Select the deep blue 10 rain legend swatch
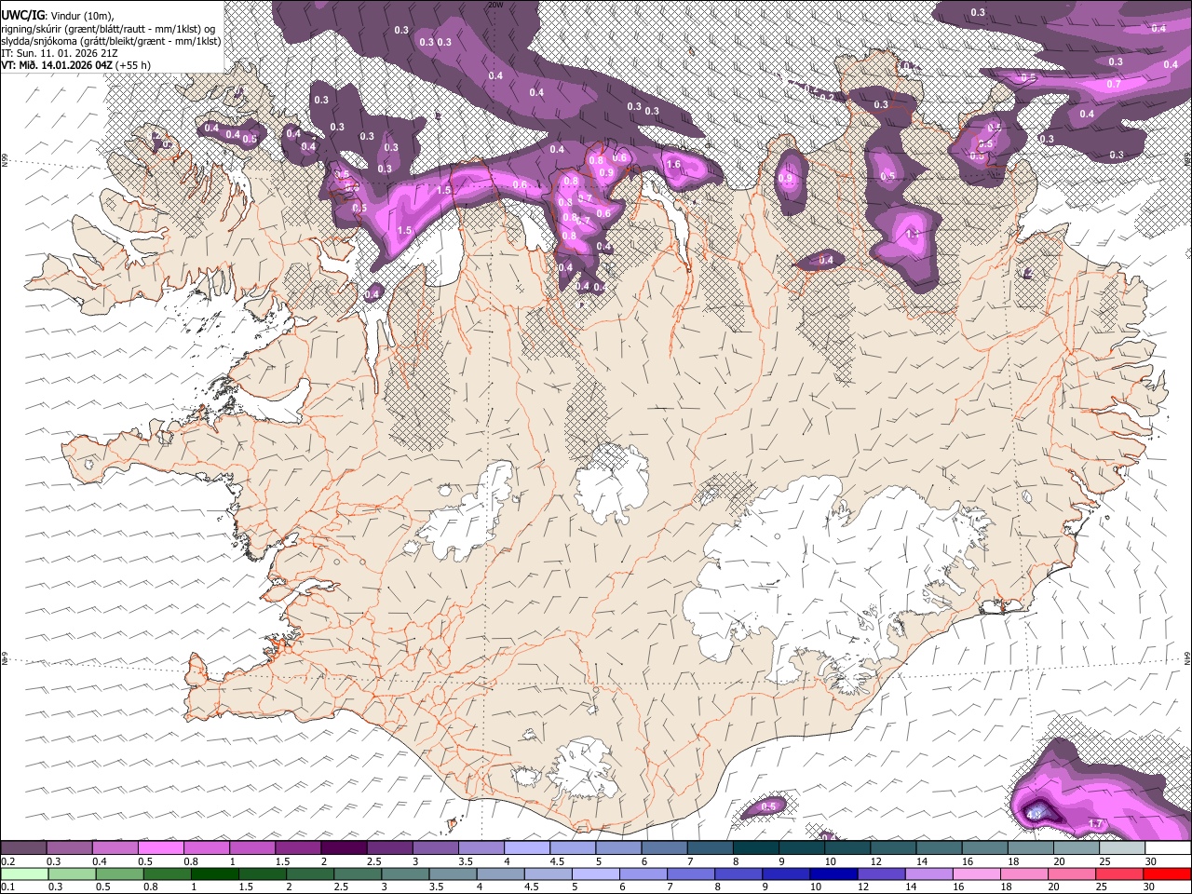The height and width of the screenshot is (894, 1192). point(833,874)
